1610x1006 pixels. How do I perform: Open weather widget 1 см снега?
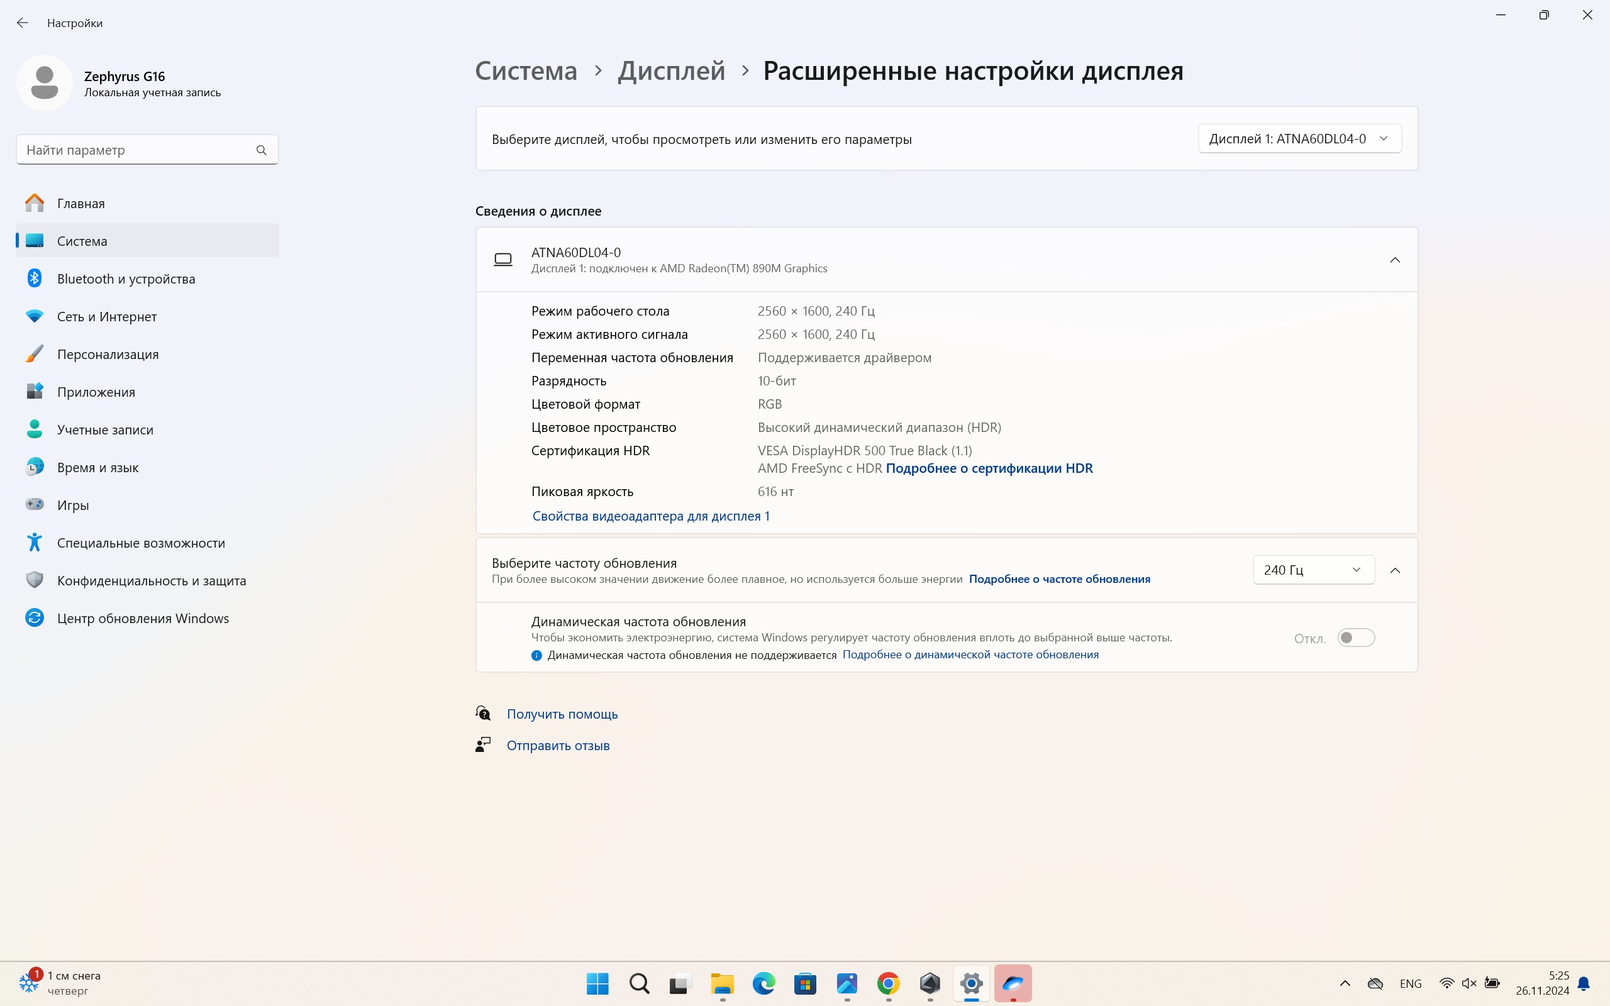point(60,983)
